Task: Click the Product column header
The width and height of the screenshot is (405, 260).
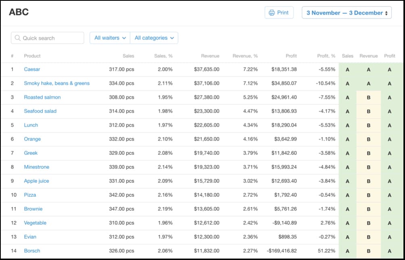Action: click(32, 56)
